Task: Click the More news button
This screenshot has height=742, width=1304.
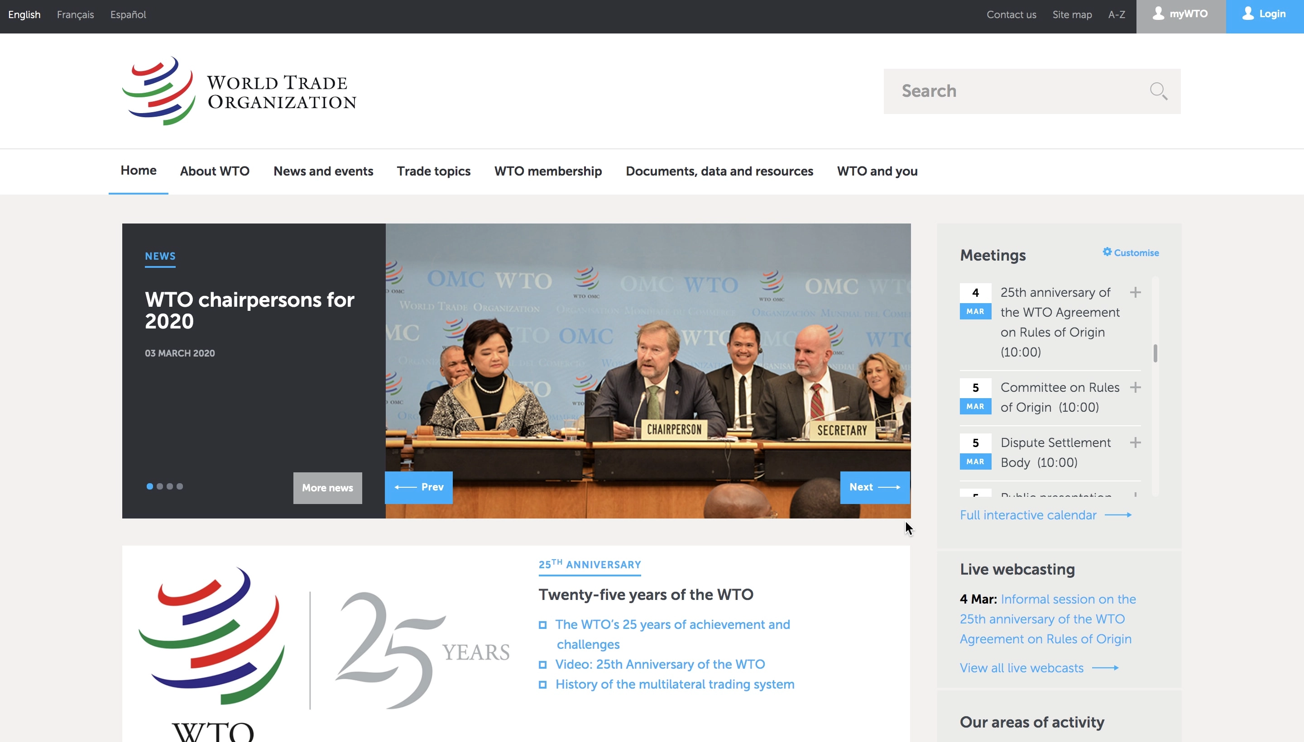Action: (327, 488)
